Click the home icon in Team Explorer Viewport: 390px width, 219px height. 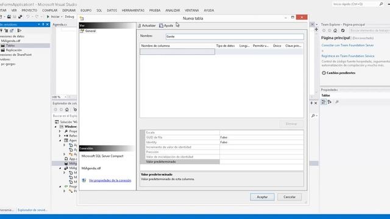point(335,30)
